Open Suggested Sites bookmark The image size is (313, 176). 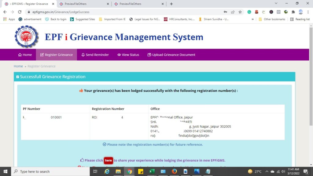(x=83, y=19)
